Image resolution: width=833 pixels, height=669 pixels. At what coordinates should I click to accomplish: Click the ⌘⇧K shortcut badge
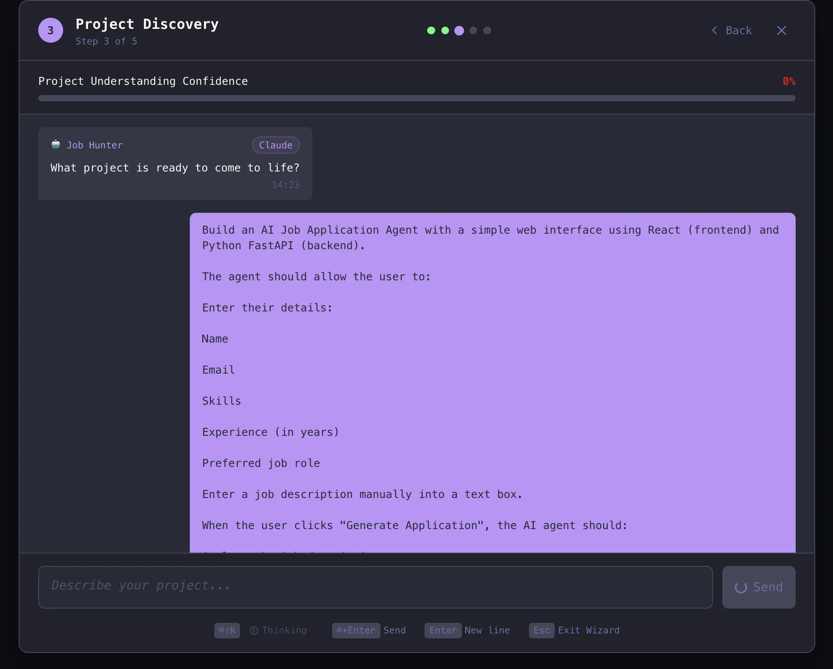pos(227,630)
